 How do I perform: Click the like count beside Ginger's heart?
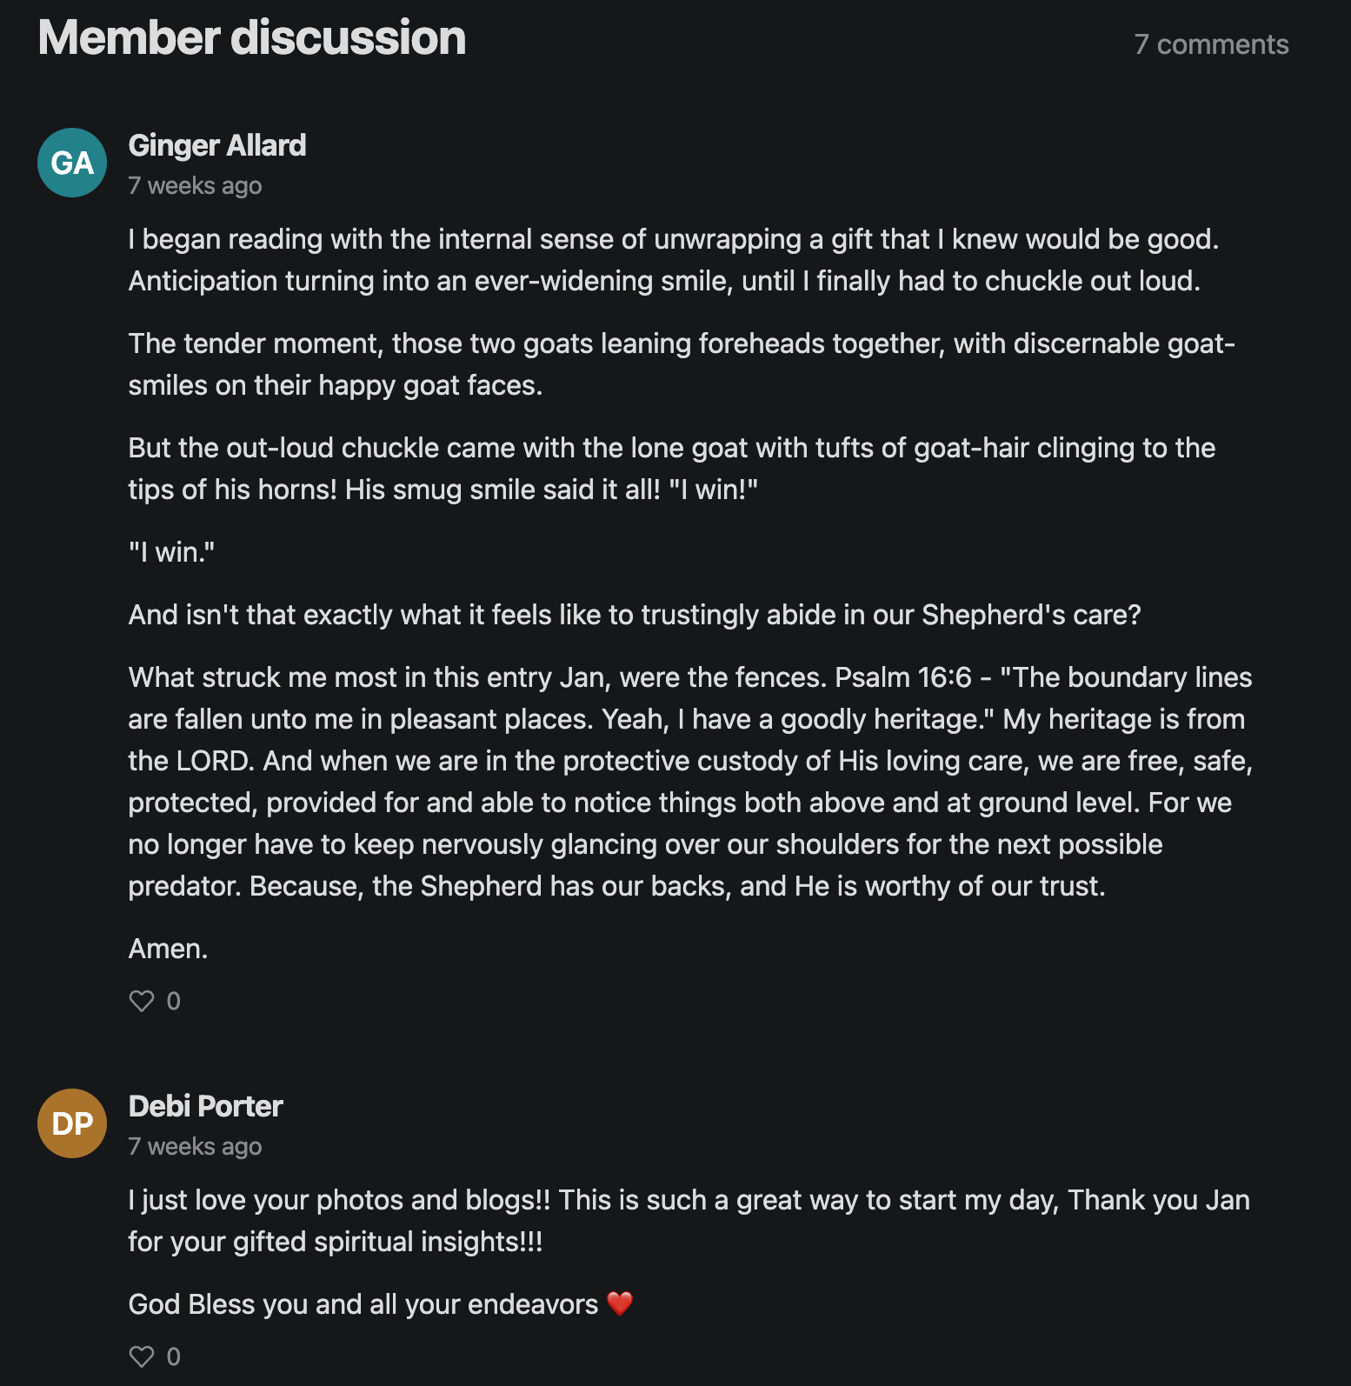pyautogui.click(x=174, y=1001)
